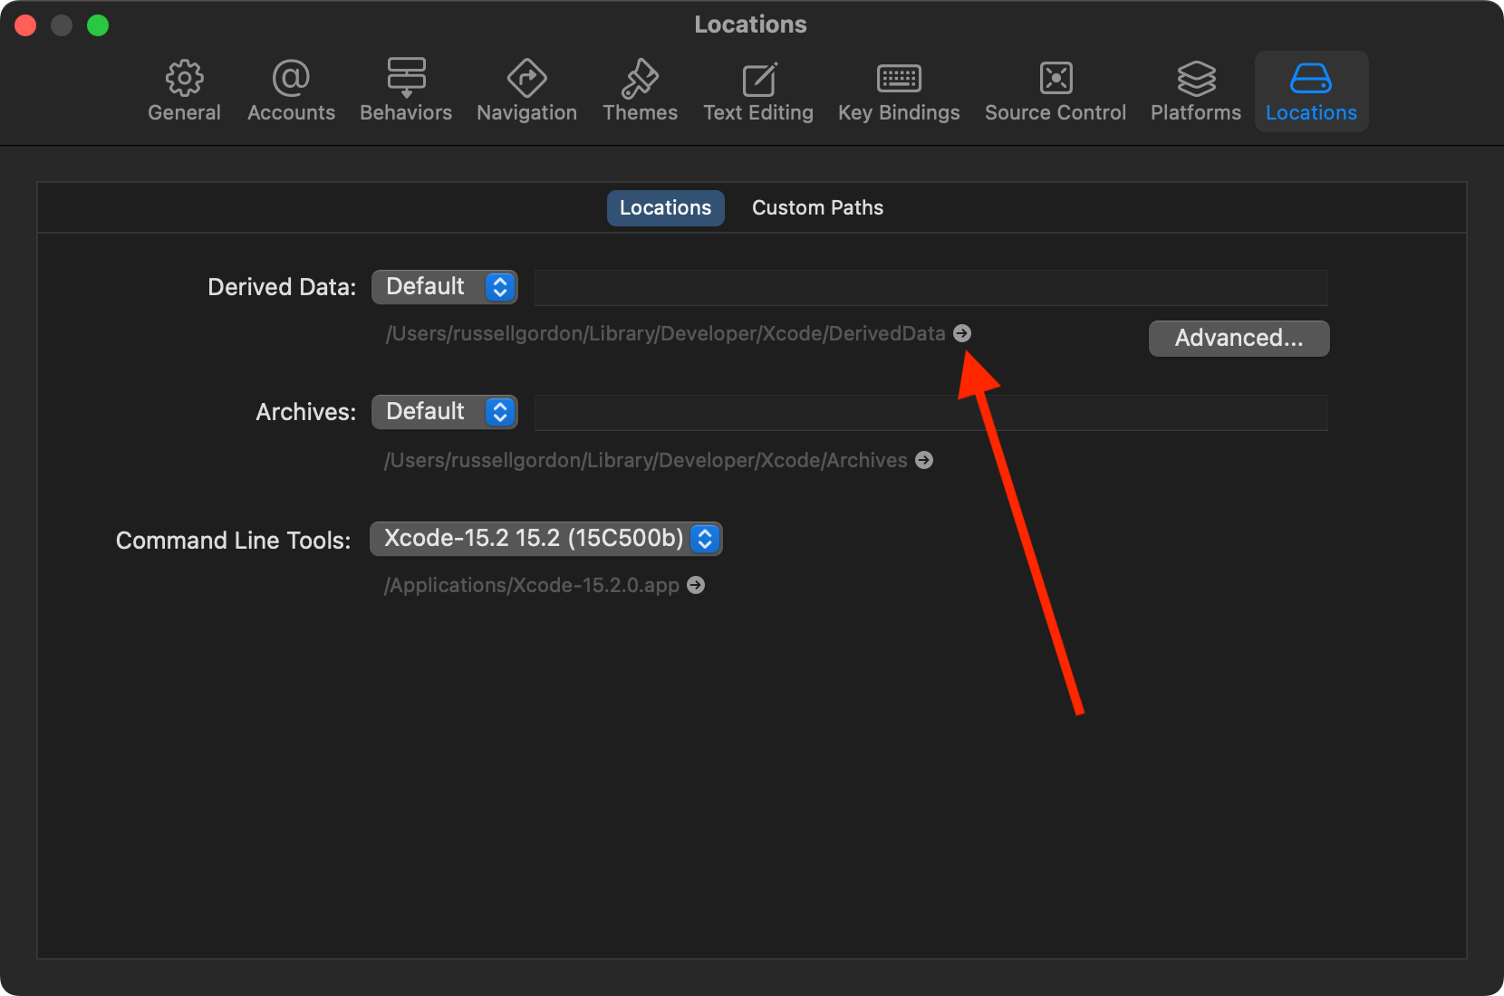The width and height of the screenshot is (1504, 996).
Task: Select the Locations settings icon
Action: coord(1310,89)
